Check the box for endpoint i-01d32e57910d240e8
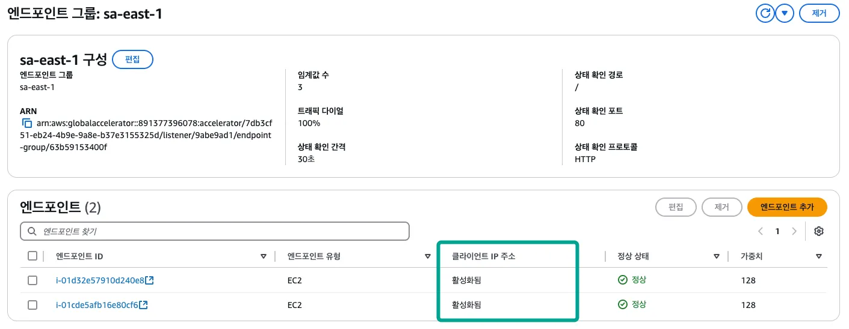The image size is (849, 329). point(32,280)
